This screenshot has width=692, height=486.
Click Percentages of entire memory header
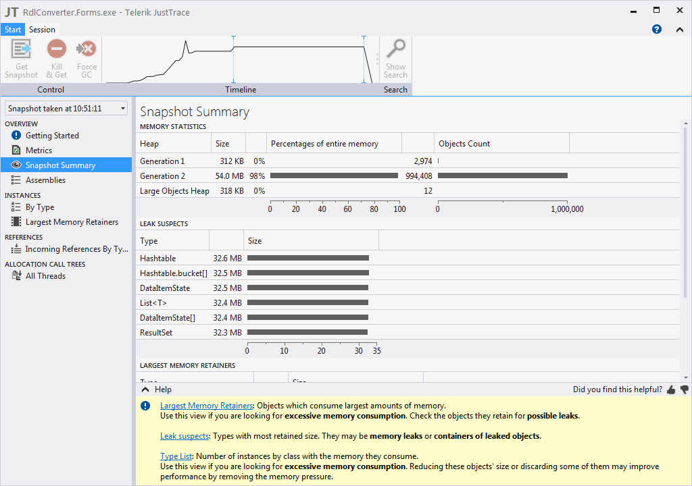[334, 144]
